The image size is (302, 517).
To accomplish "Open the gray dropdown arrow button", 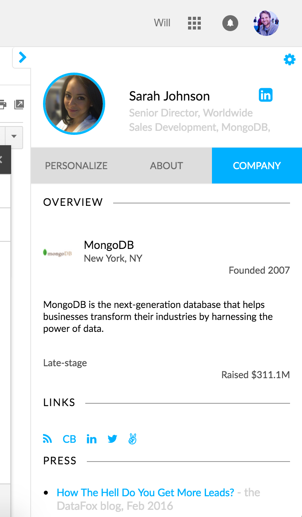I will click(14, 136).
